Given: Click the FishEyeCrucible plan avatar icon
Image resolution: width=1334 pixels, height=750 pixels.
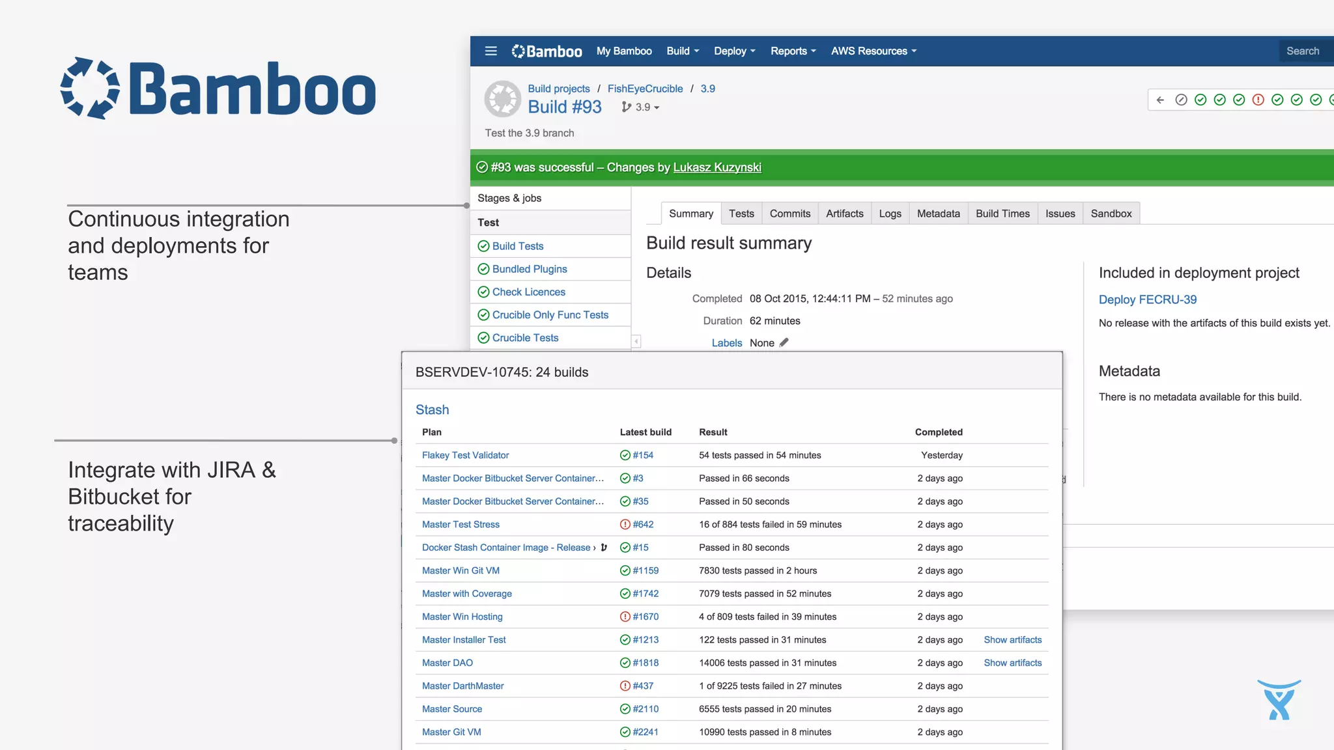Looking at the screenshot, I should [503, 99].
